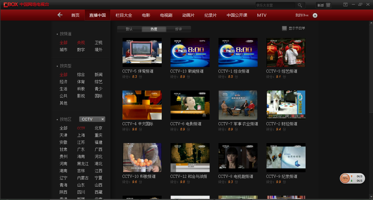Switch to the 电视剧 tab
Viewport: 373px width, 200px height.
coord(166,15)
